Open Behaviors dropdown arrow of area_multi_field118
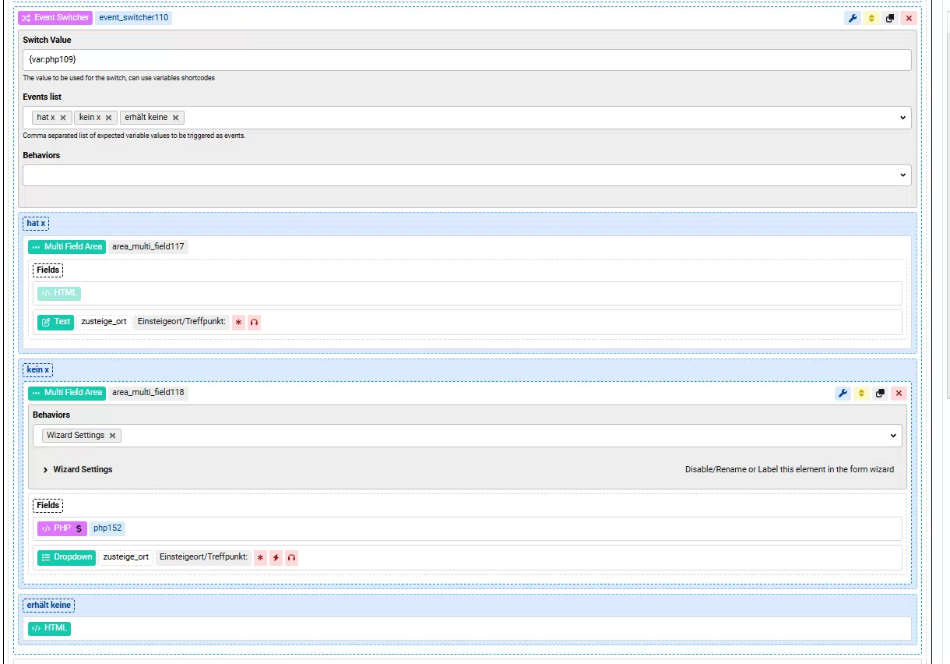 click(893, 436)
